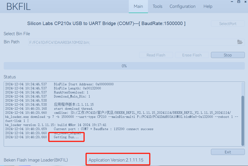Viewport: 248px width, 166px height.
Task: Switch to the Main tab
Action: point(138,6)
